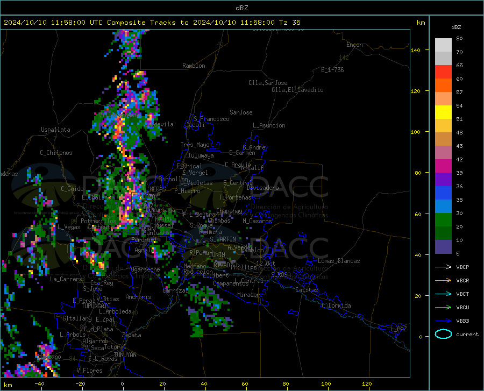
Task: Click the M_Caseros map label
Action: coord(257,221)
